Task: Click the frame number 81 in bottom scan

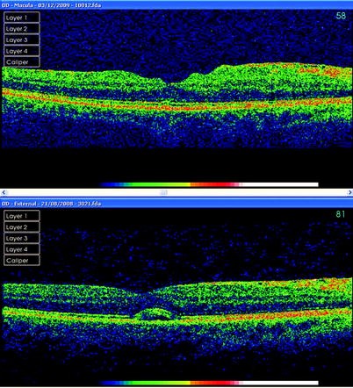Action: [x=341, y=214]
